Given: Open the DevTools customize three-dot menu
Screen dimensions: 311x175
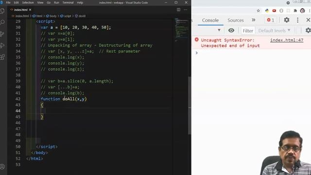Looking at the screenshot, I should pyautogui.click(x=297, y=20).
